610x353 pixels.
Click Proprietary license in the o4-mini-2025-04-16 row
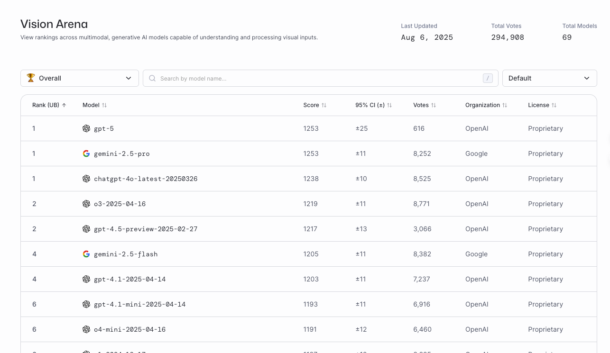click(x=545, y=329)
